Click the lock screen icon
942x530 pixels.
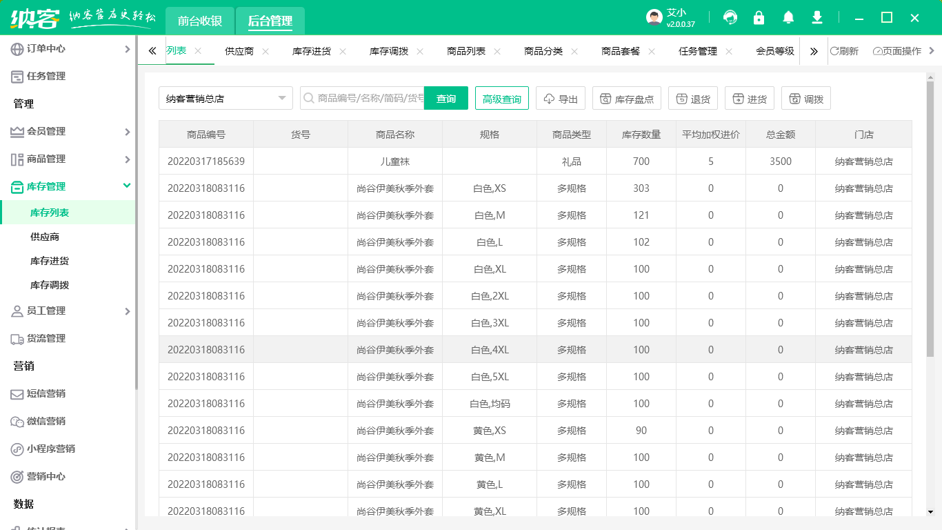[759, 17]
